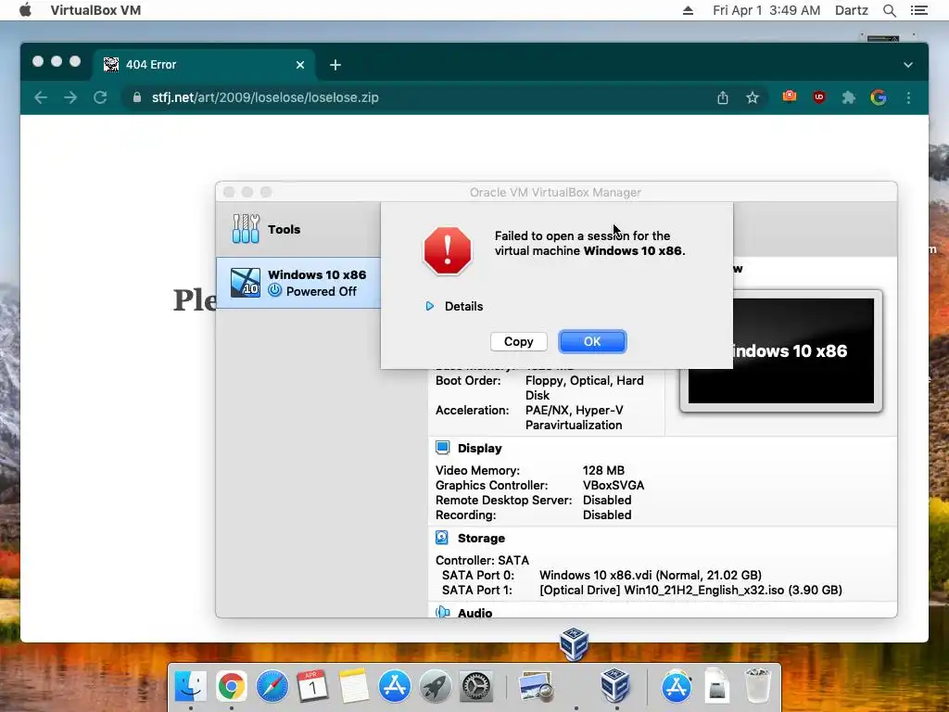Open VirtualBox from the Dock
Image resolution: width=949 pixels, height=712 pixels.
tap(615, 685)
